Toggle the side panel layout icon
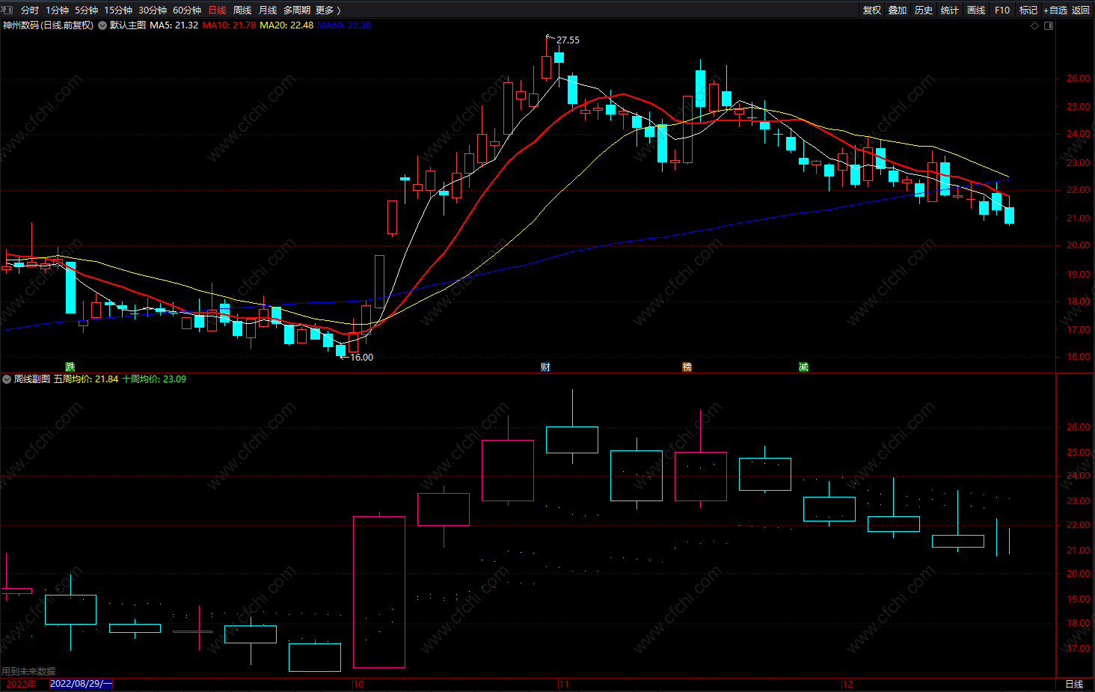Viewport: 1095px width, 692px height. pyautogui.click(x=1049, y=25)
